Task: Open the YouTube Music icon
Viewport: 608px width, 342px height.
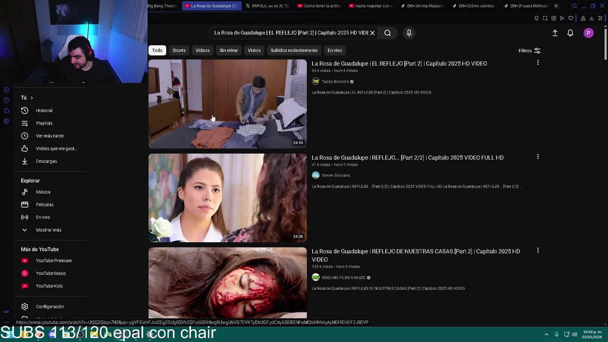Action: click(25, 274)
